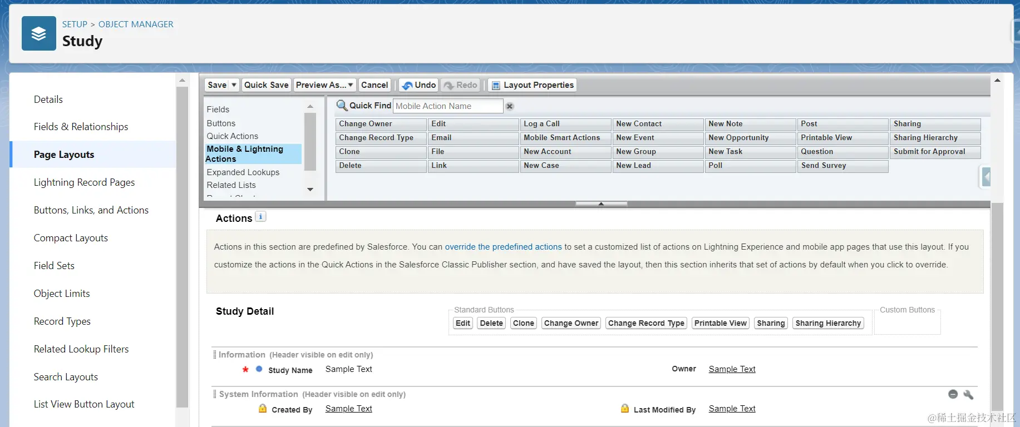
Task: Open Compact Layouts
Action: point(71,238)
